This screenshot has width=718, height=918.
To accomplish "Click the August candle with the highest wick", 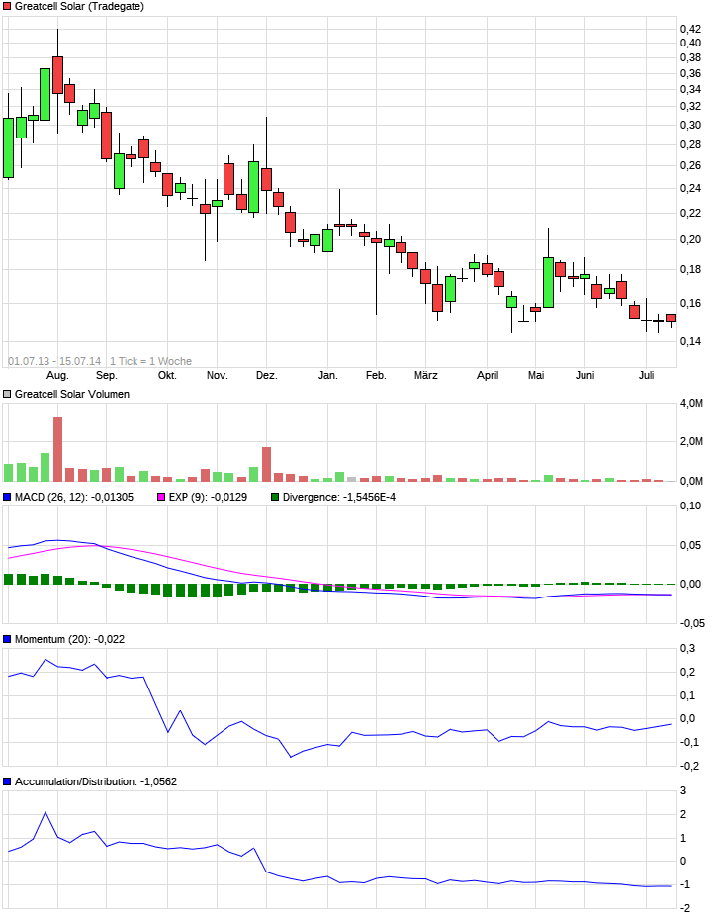I will pyautogui.click(x=57, y=75).
